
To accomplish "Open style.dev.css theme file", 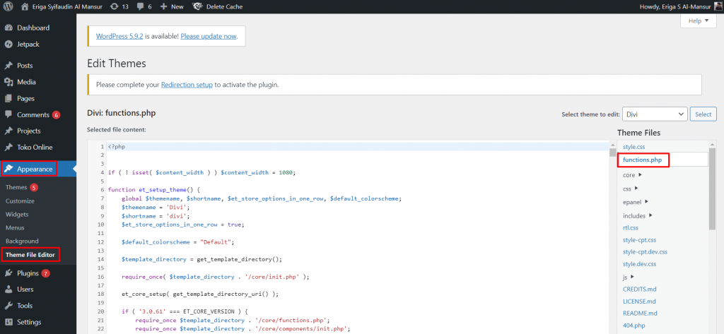I will pos(639,264).
